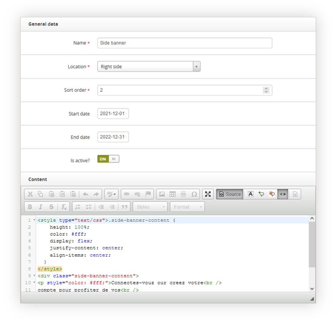Image resolution: width=334 pixels, height=324 pixels.
Task: Insert a hyperlink with the Link icon
Action: pyautogui.click(x=126, y=194)
